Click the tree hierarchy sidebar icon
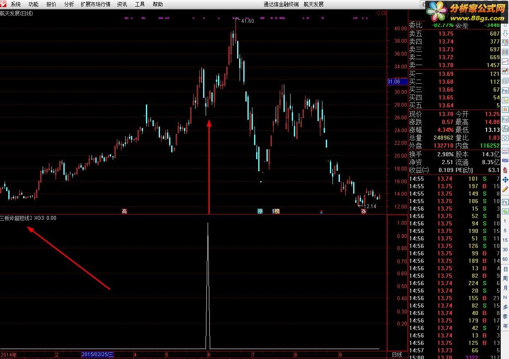 (x=505, y=100)
